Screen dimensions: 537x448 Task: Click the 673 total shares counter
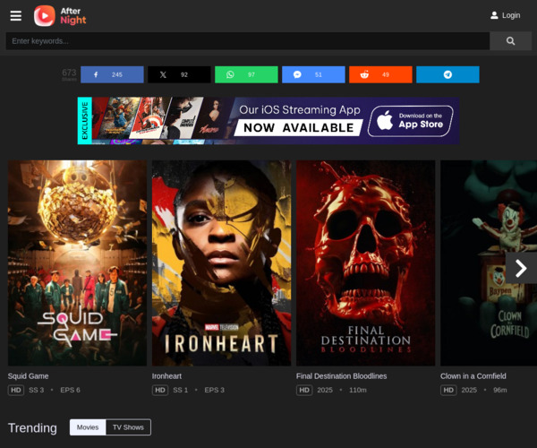[x=69, y=74]
